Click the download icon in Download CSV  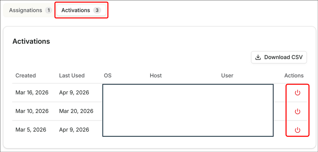pos(258,57)
